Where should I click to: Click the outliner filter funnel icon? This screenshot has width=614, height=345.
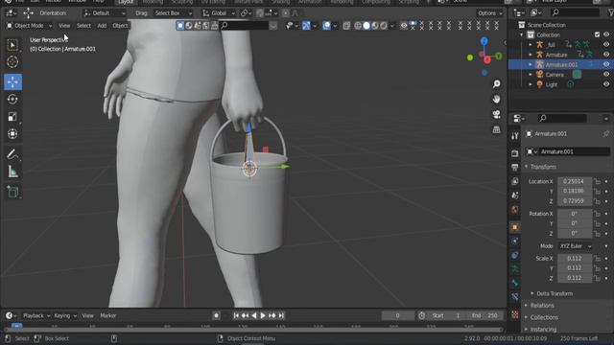(610, 12)
